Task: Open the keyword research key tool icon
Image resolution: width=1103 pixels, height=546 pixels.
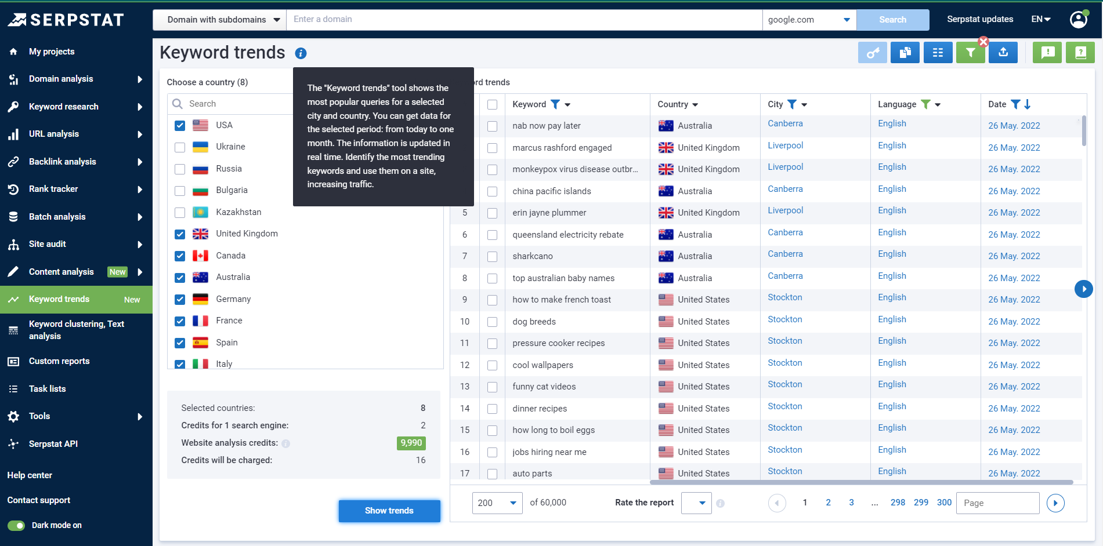Action: click(x=873, y=52)
